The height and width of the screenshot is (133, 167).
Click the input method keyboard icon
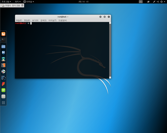point(3,6)
